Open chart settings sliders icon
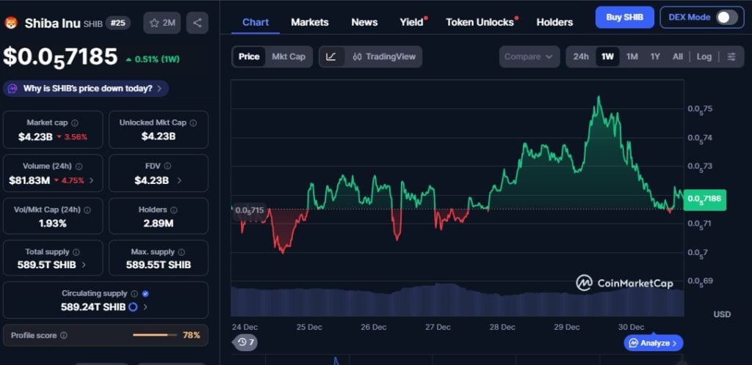 tap(731, 56)
